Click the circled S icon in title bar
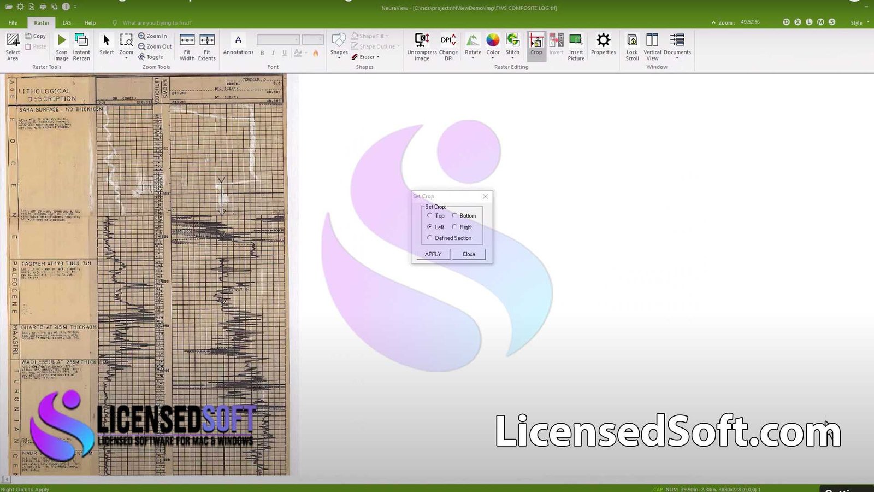This screenshot has width=874, height=492. pyautogui.click(x=832, y=22)
